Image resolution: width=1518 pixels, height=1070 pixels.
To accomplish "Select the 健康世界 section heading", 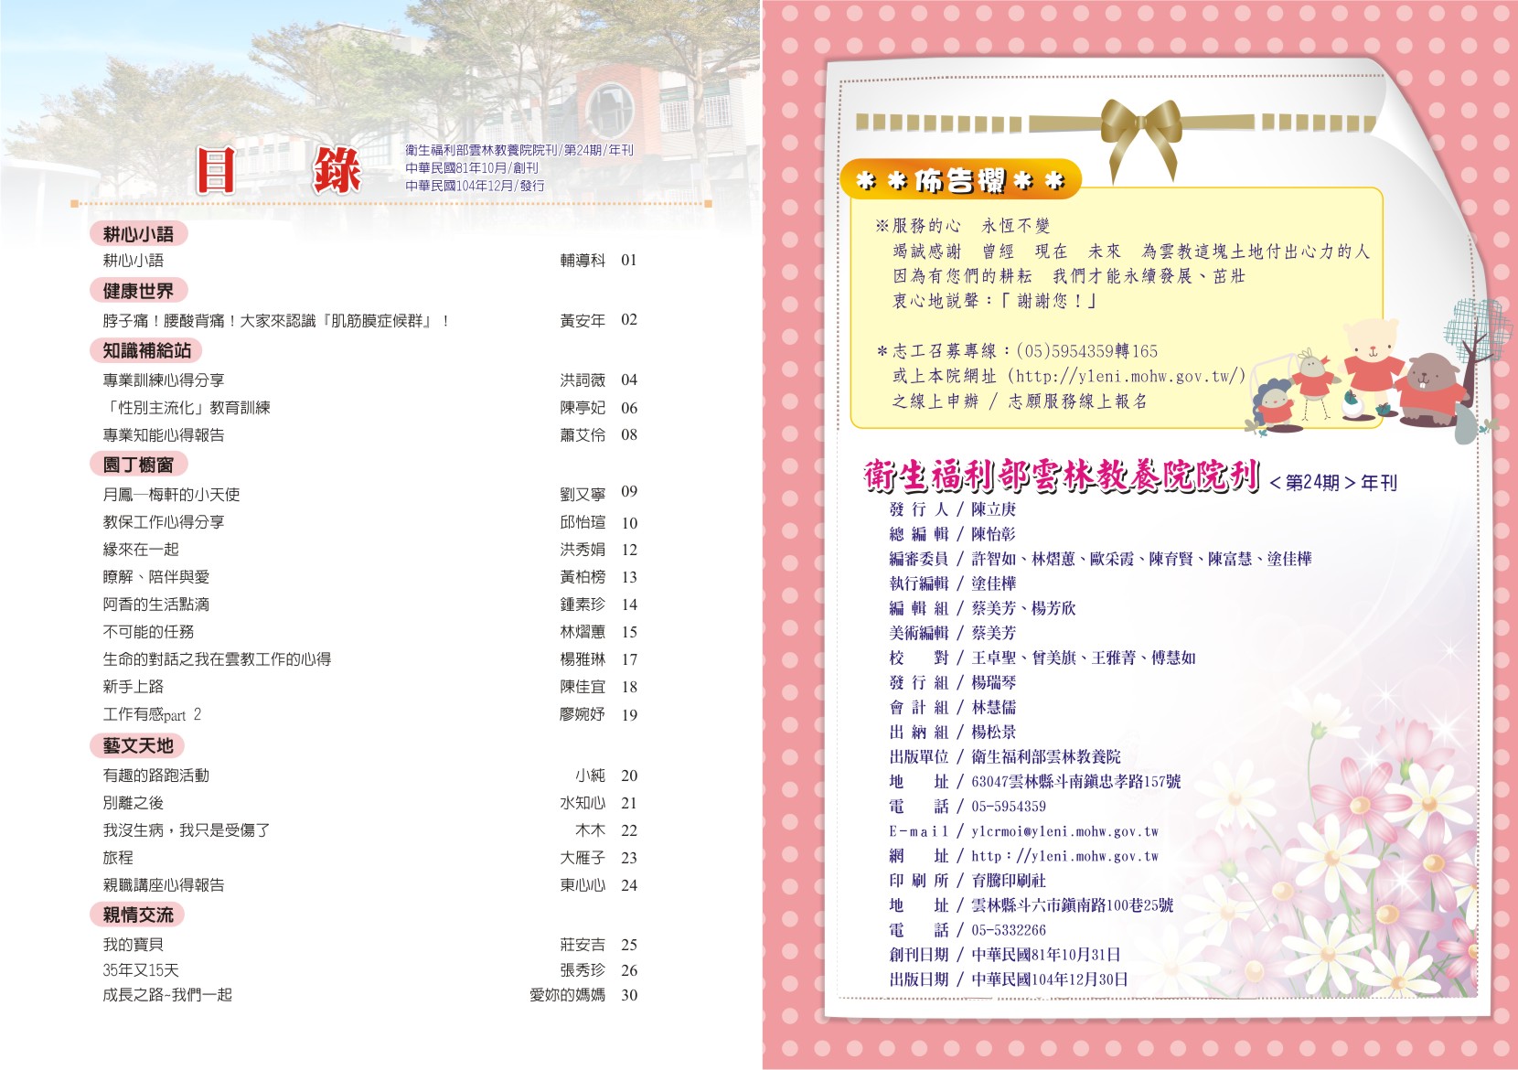I will point(138,291).
